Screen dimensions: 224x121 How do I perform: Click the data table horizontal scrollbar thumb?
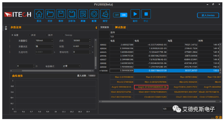[158, 102]
